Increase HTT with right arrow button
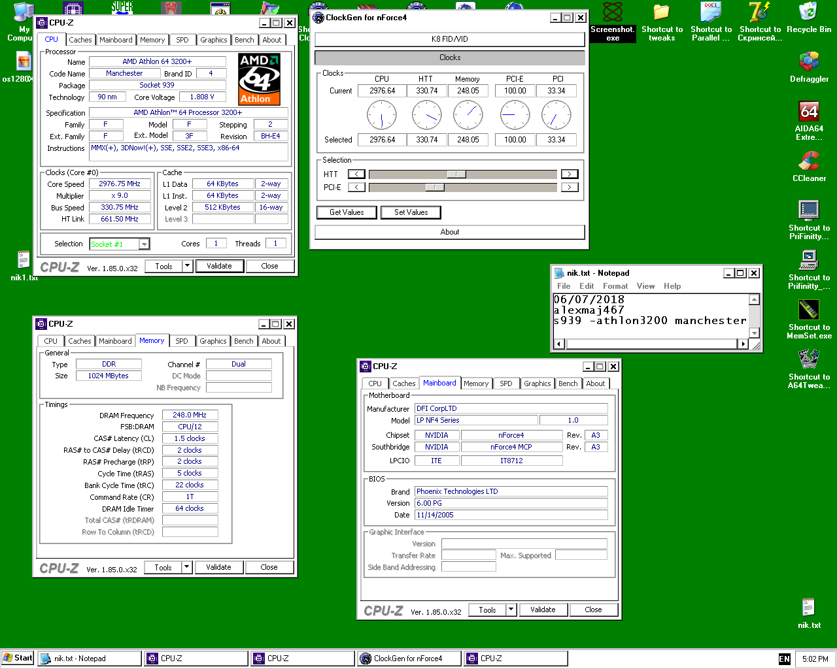Image resolution: width=837 pixels, height=669 pixels. pyautogui.click(x=570, y=174)
